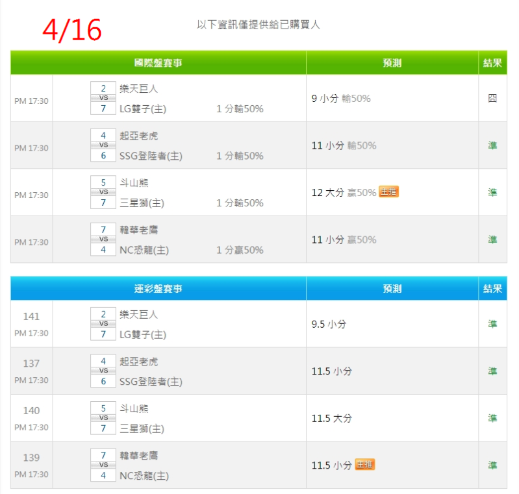
Task: Click the green 國際盤賽事 table header
Action: [158, 62]
